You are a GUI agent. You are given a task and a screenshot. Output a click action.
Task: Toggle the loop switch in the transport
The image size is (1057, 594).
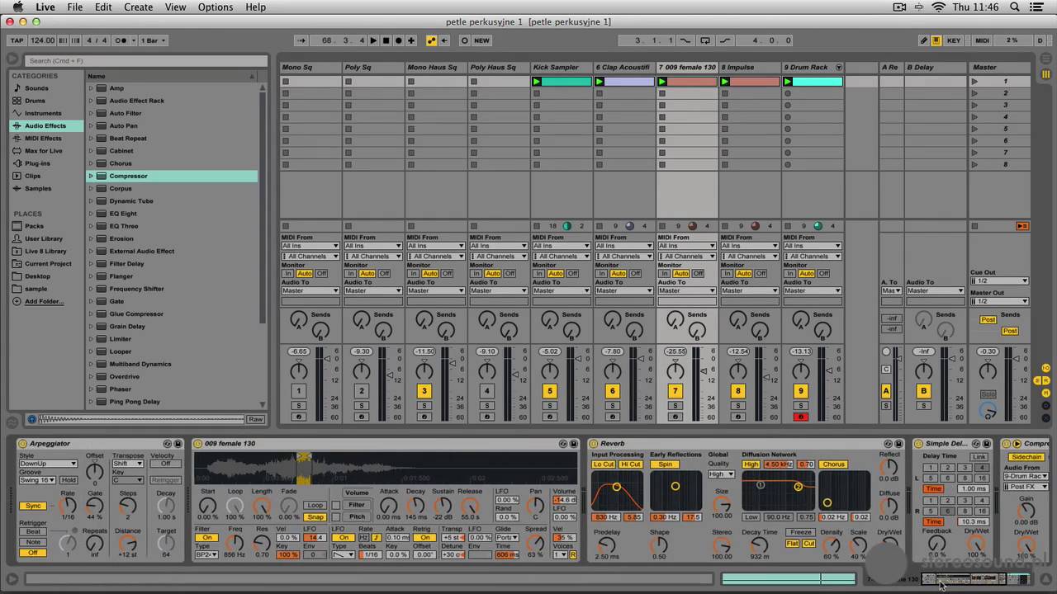coord(706,40)
